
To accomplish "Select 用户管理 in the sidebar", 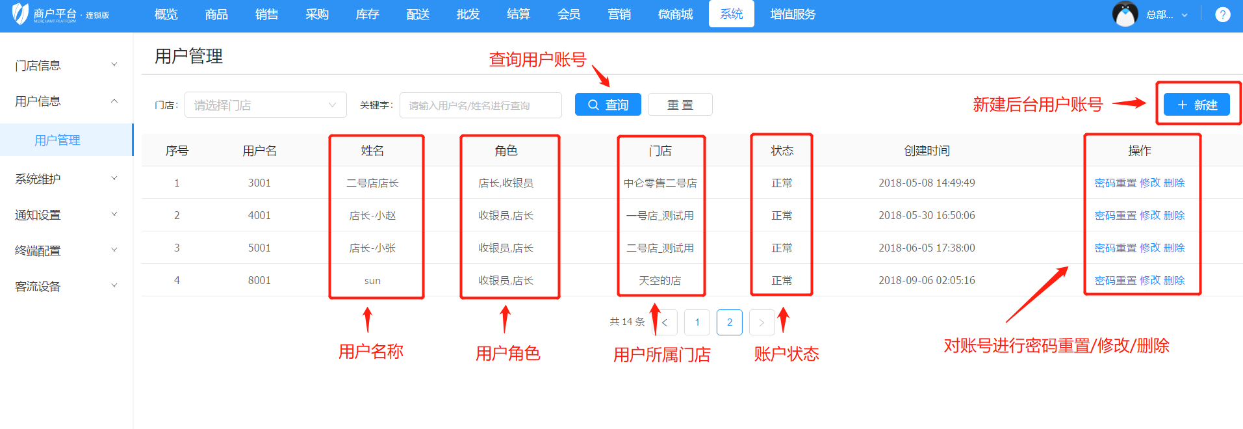I will [x=57, y=140].
